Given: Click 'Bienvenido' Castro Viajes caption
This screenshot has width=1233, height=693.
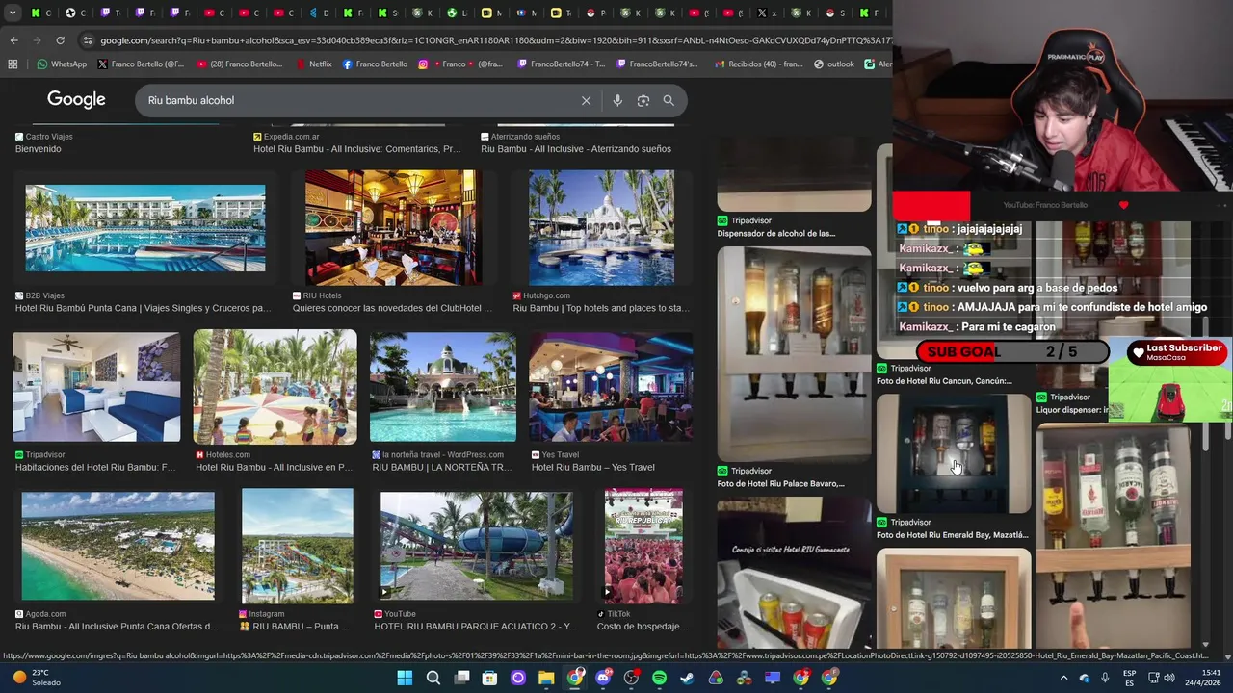Looking at the screenshot, I should pos(38,149).
